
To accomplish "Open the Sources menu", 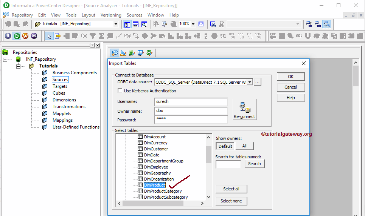I will click(x=134, y=15).
